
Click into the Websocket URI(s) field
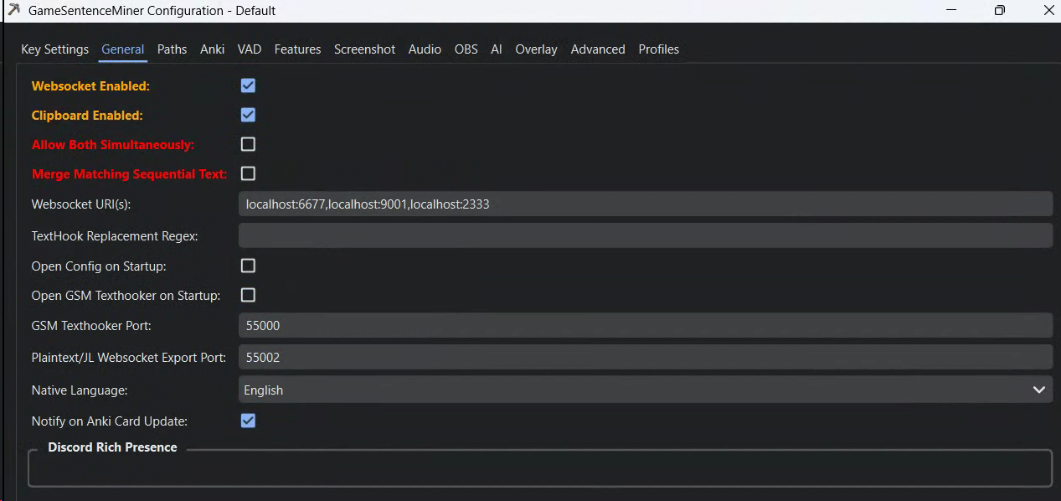click(x=646, y=204)
